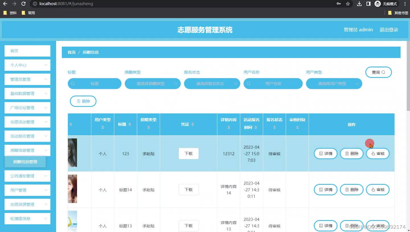Delete the row titled 123
410x232 pixels.
pos(352,154)
